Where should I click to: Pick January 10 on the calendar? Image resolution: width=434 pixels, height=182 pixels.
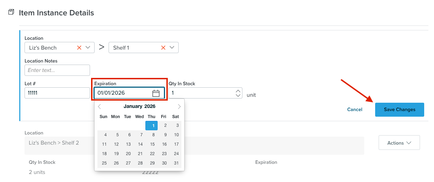point(176,135)
